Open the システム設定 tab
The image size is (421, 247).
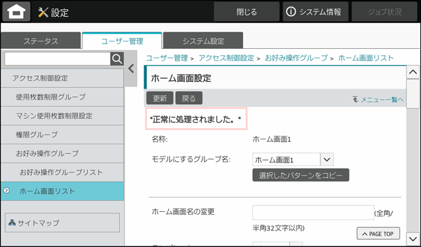[x=203, y=41]
